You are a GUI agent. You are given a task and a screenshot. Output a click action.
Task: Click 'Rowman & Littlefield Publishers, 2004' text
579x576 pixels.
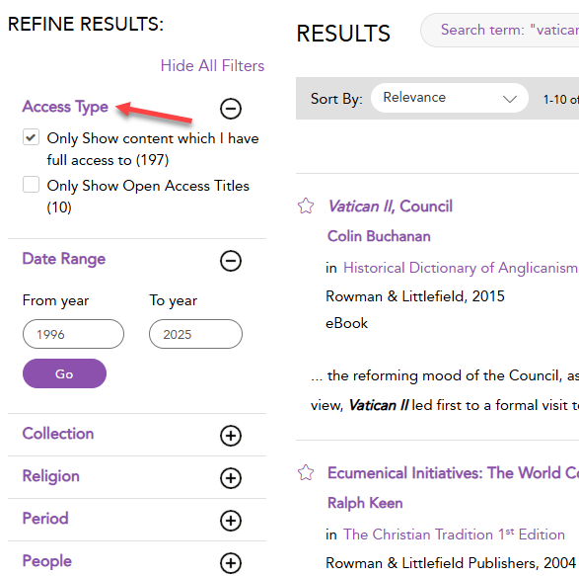click(x=451, y=563)
